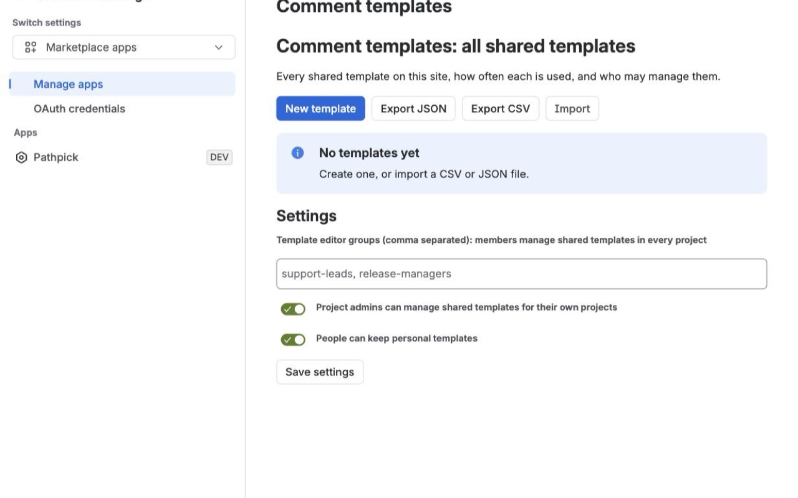
Task: Click the blue info icon beside No templates yet
Action: pyautogui.click(x=297, y=153)
